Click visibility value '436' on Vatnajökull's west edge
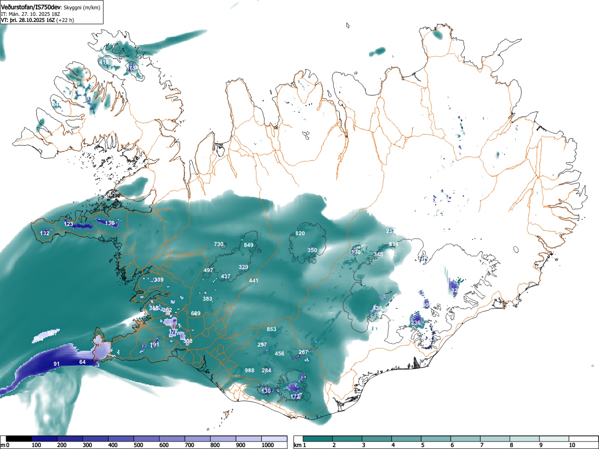This screenshot has width=599, height=449. (x=377, y=309)
